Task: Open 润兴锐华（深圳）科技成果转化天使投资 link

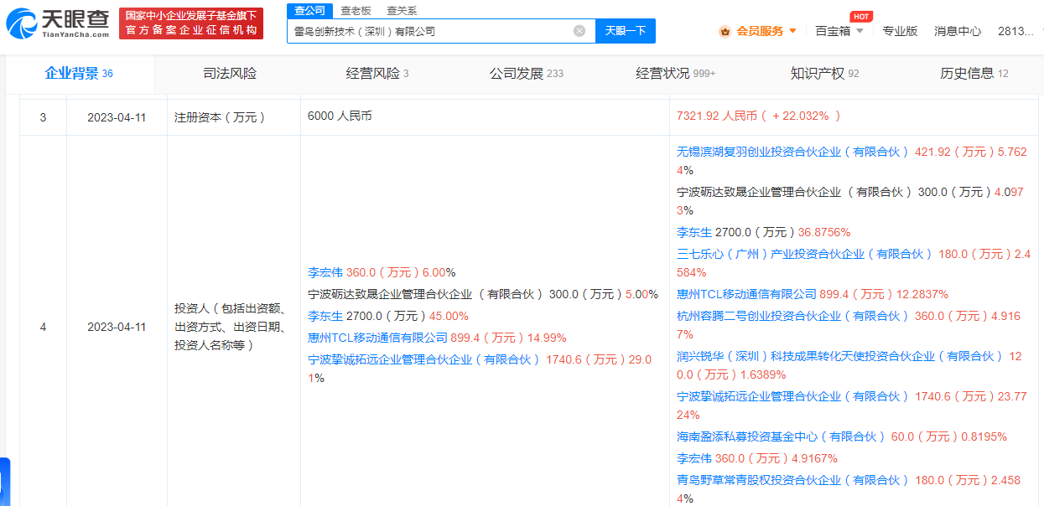Action: click(x=839, y=356)
